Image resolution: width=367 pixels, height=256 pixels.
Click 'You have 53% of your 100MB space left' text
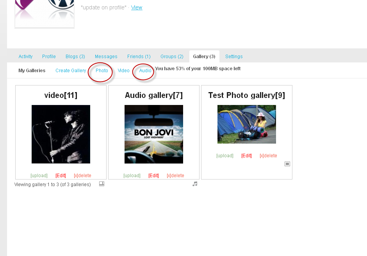tap(198, 69)
